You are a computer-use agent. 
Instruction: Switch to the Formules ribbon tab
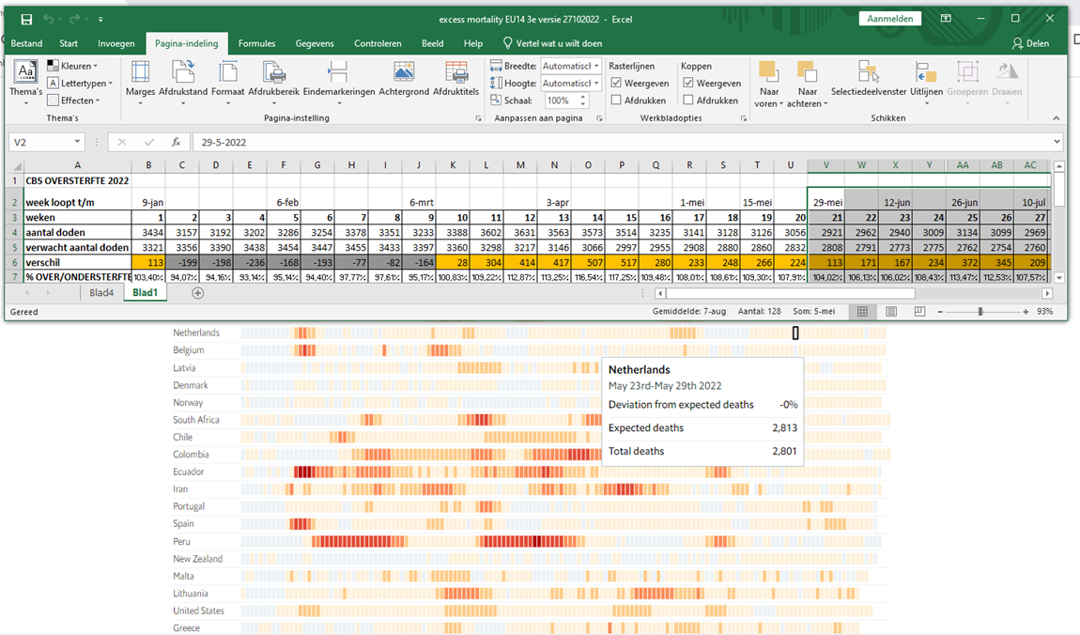(256, 43)
